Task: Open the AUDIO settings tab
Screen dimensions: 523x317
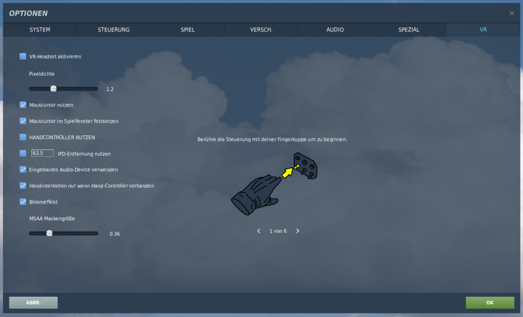Action: pyautogui.click(x=335, y=30)
